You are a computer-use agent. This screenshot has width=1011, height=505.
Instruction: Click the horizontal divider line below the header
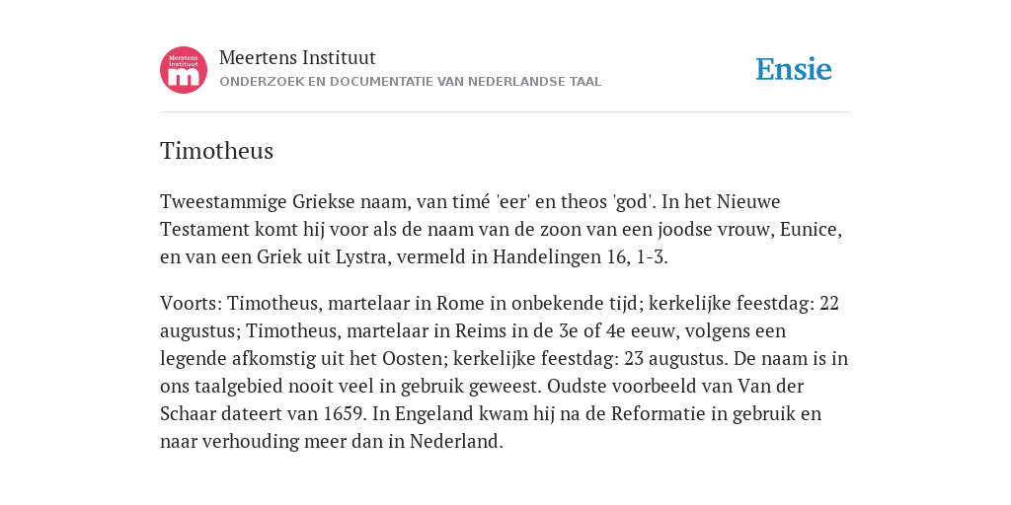point(505,112)
